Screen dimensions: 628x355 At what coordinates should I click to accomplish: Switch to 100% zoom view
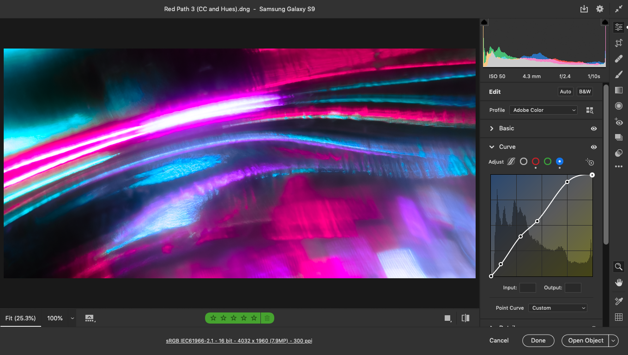(x=55, y=318)
